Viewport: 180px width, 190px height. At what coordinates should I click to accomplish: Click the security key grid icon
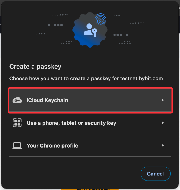[17, 123]
